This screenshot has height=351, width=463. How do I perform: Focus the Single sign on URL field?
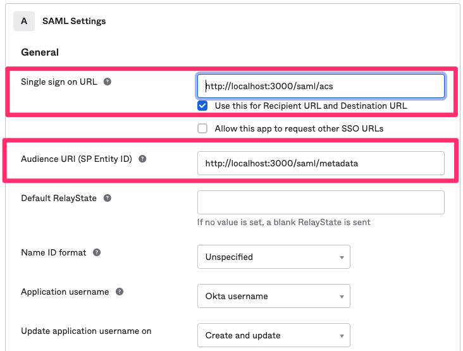click(321, 86)
